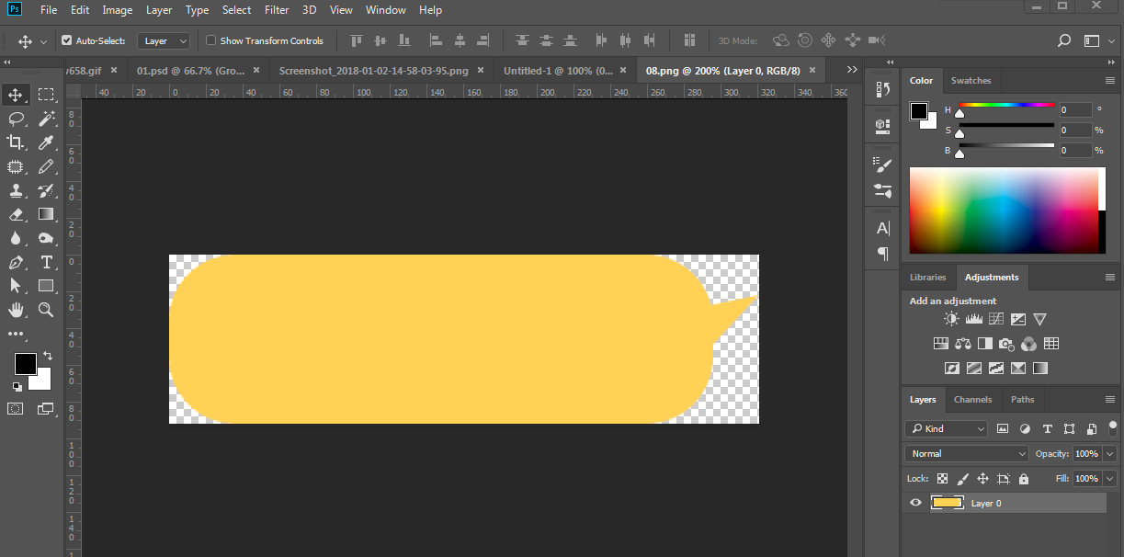Switch to the Channels tab

pyautogui.click(x=972, y=400)
